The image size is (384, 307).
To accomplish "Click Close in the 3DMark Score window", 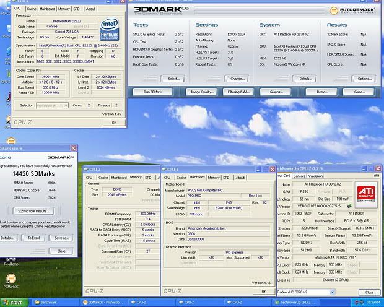I will (x=61, y=251).
